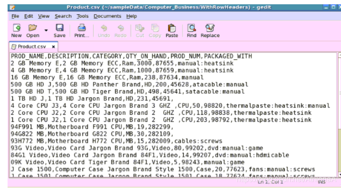Click the Print toolbar icon
The width and height of the screenshot is (341, 188).
(x=82, y=31)
